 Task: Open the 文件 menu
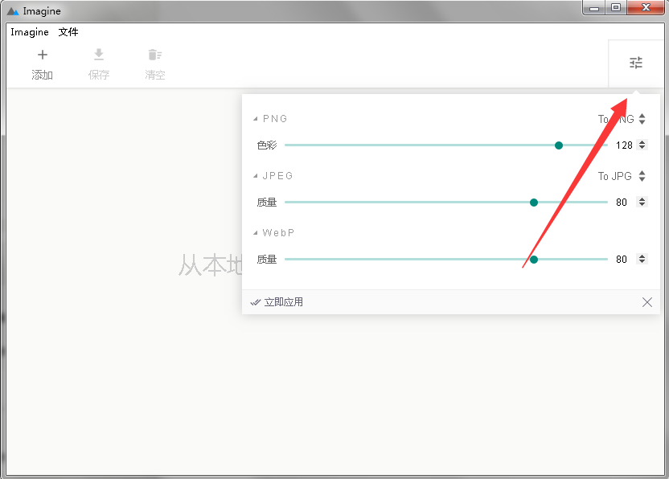coord(68,32)
